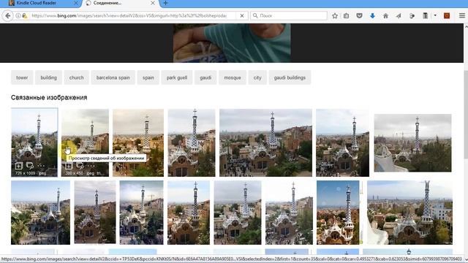Open second image in second row

[x=95, y=212]
